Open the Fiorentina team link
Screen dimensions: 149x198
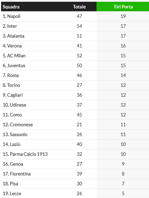(x=20, y=174)
